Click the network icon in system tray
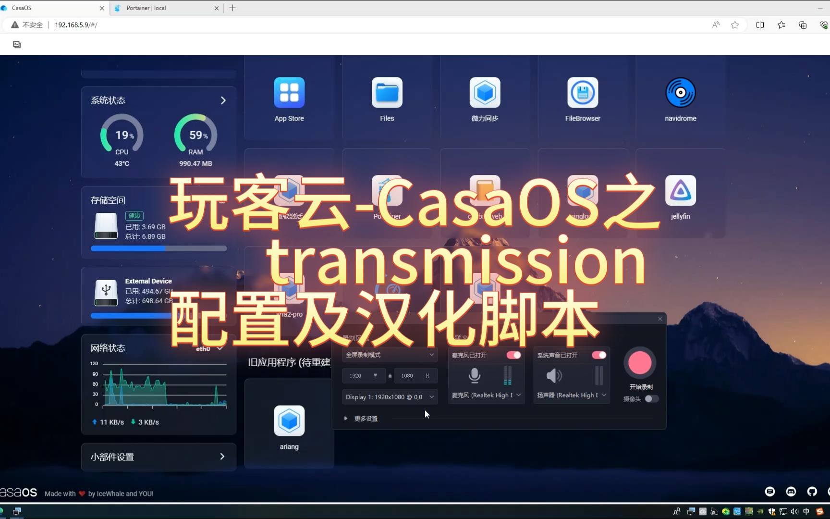This screenshot has width=830, height=519. [783, 512]
